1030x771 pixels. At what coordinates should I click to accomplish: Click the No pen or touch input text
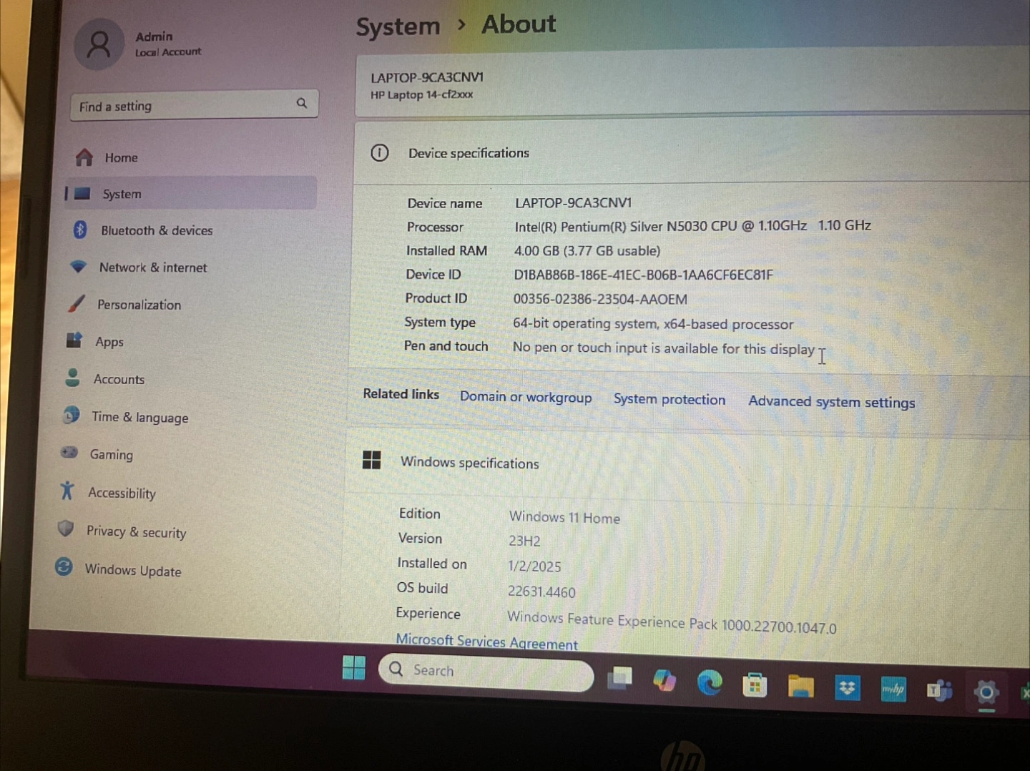[x=664, y=348]
